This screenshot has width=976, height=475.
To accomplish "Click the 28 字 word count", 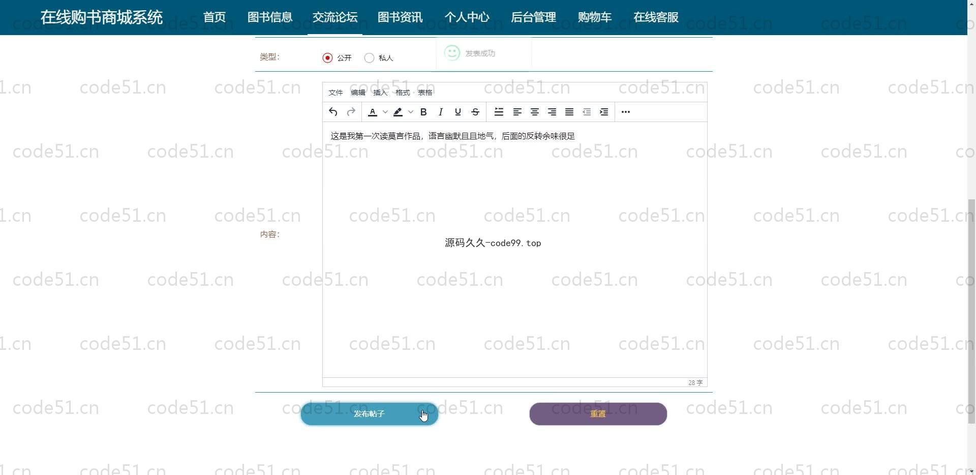I will pyautogui.click(x=695, y=382).
